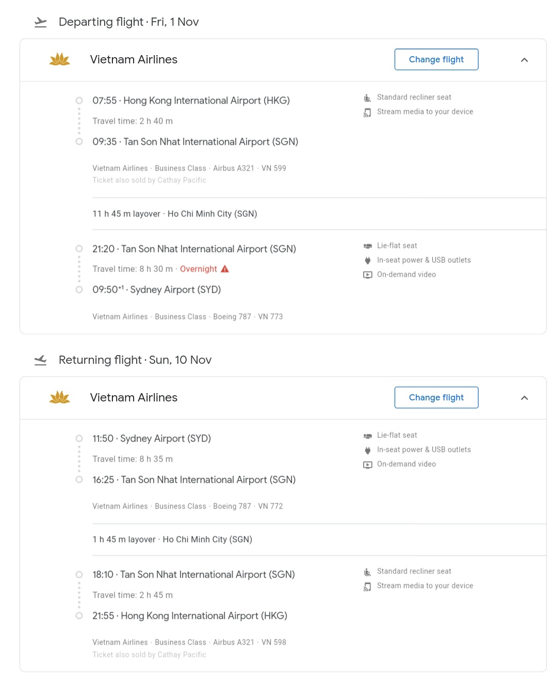Click the 1 h 45 m layover row
Image resolution: width=557 pixels, height=690 pixels.
172,540
